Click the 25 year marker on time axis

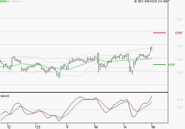coord(38,127)
